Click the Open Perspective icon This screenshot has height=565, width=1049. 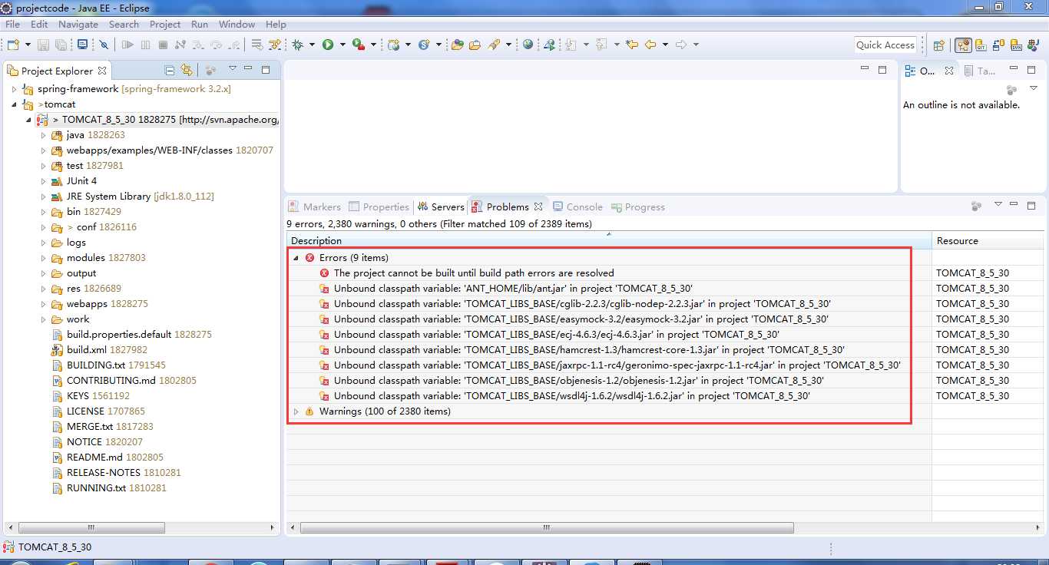pos(938,45)
